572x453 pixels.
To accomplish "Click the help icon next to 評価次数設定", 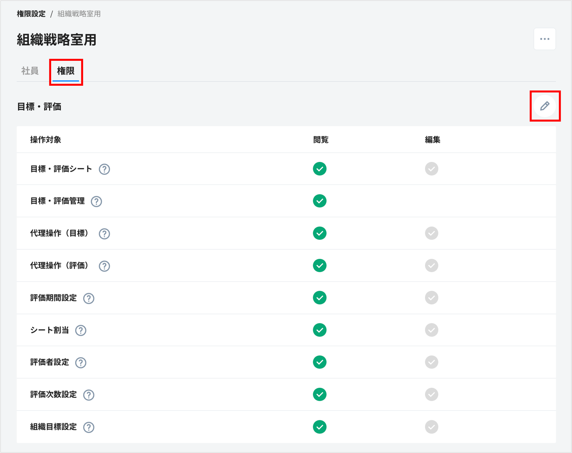I will pyautogui.click(x=89, y=395).
